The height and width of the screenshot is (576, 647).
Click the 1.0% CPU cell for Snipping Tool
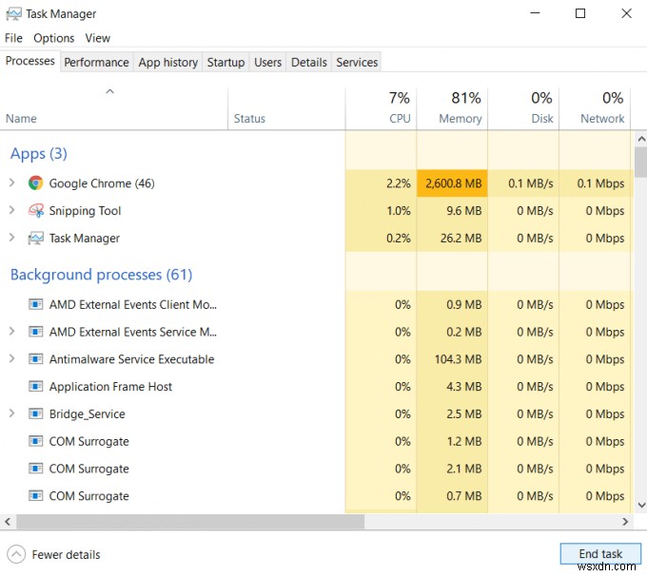click(381, 211)
